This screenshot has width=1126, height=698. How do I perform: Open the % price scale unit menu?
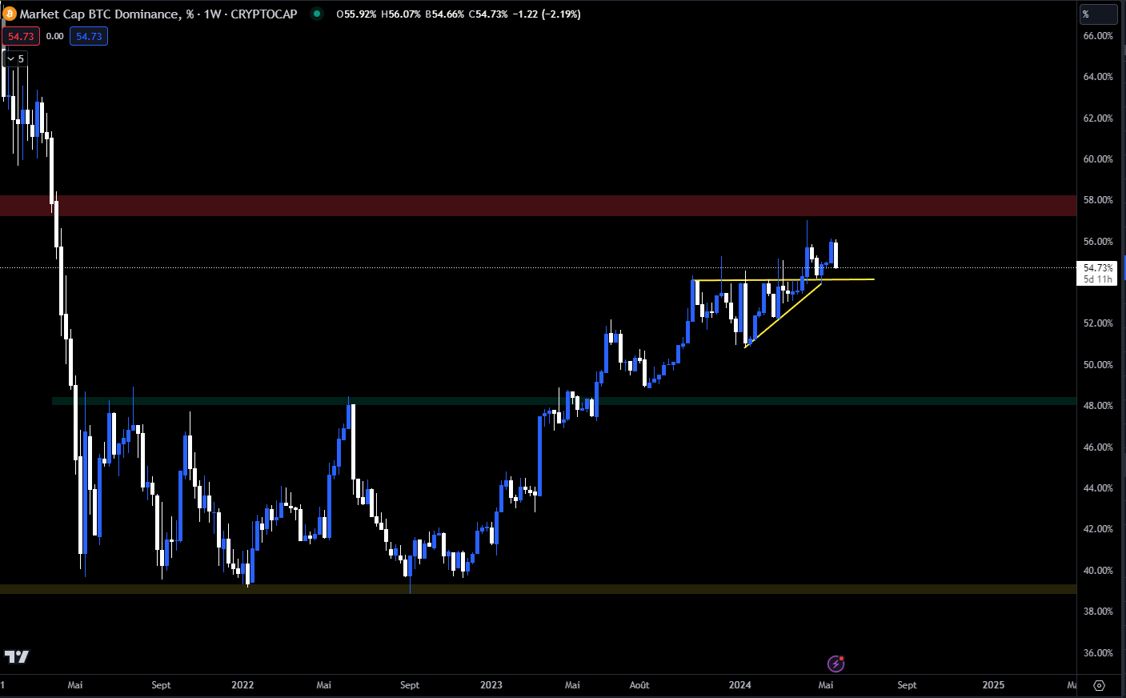[1098, 14]
